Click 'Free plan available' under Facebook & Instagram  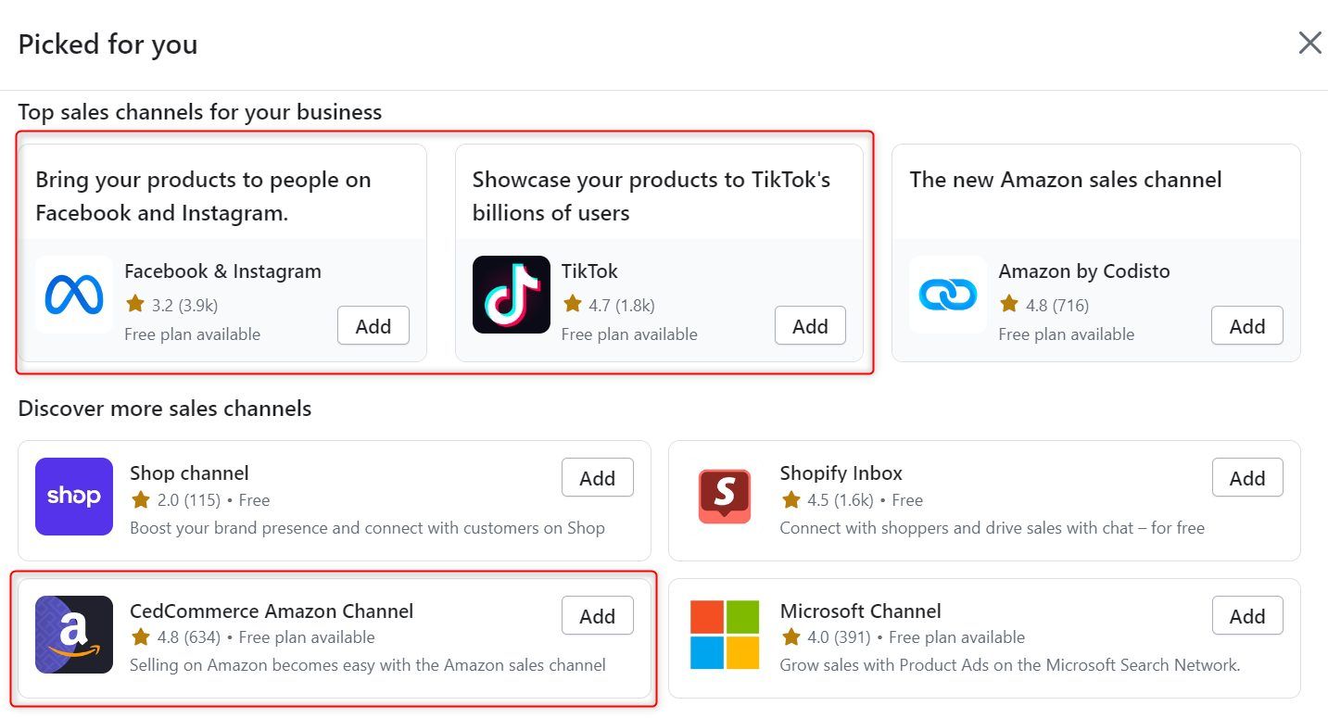[x=192, y=334]
